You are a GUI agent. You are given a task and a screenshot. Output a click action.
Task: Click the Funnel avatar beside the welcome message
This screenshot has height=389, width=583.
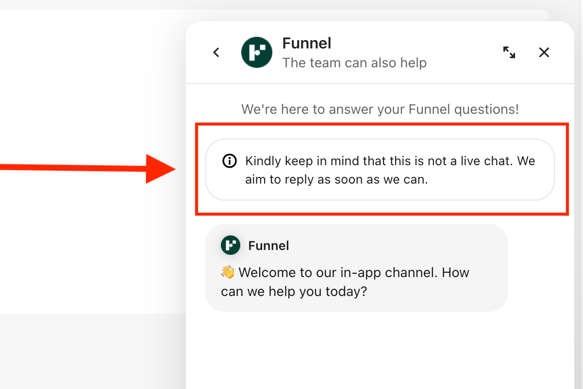pos(231,245)
